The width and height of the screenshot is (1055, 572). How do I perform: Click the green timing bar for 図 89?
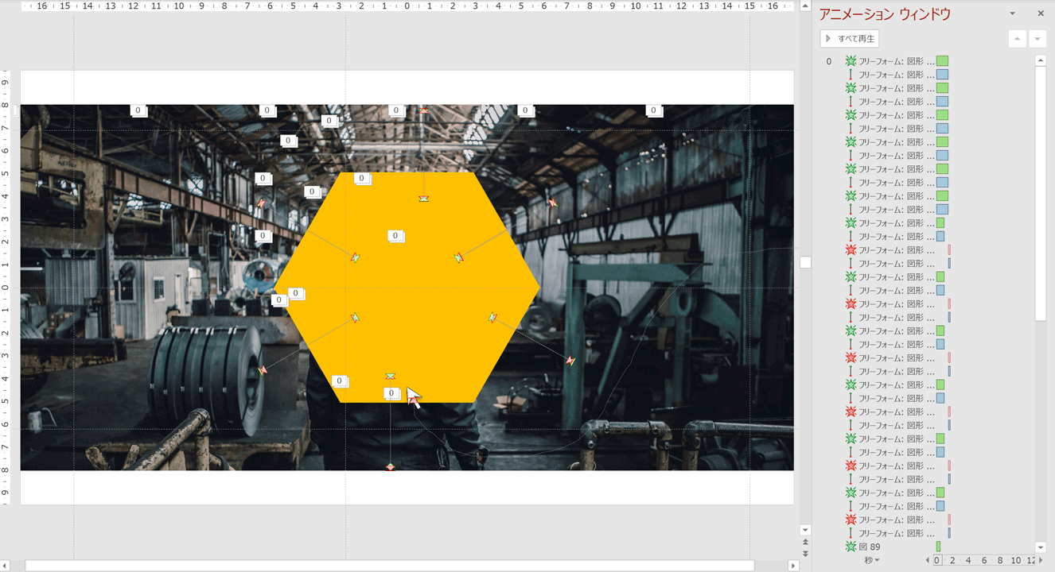(938, 547)
